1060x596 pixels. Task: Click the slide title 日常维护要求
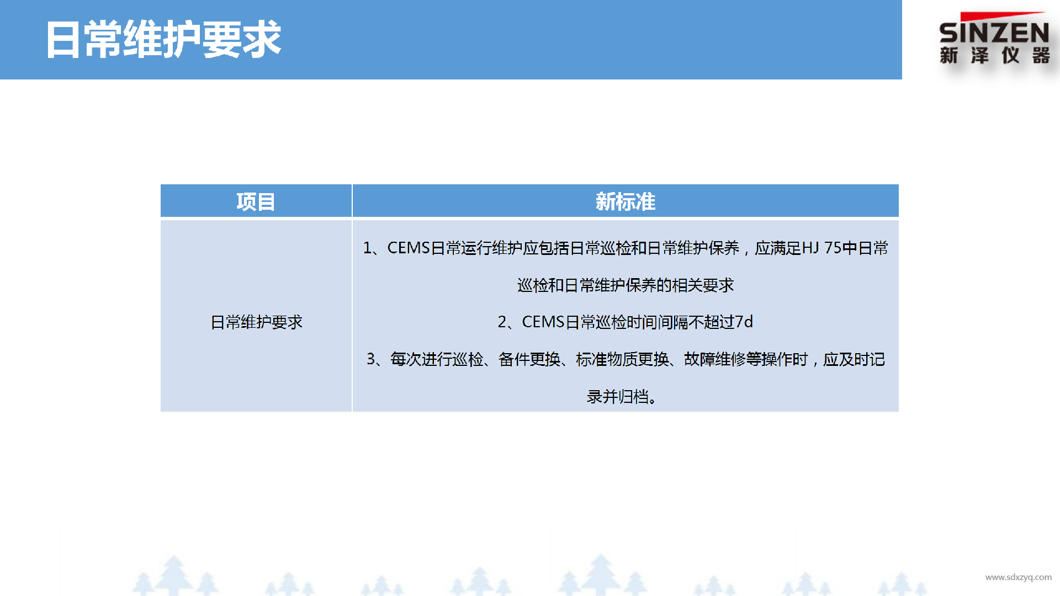163,40
